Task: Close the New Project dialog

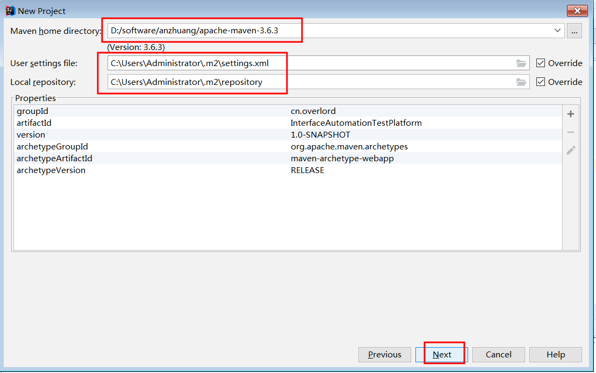Action: coord(577,11)
